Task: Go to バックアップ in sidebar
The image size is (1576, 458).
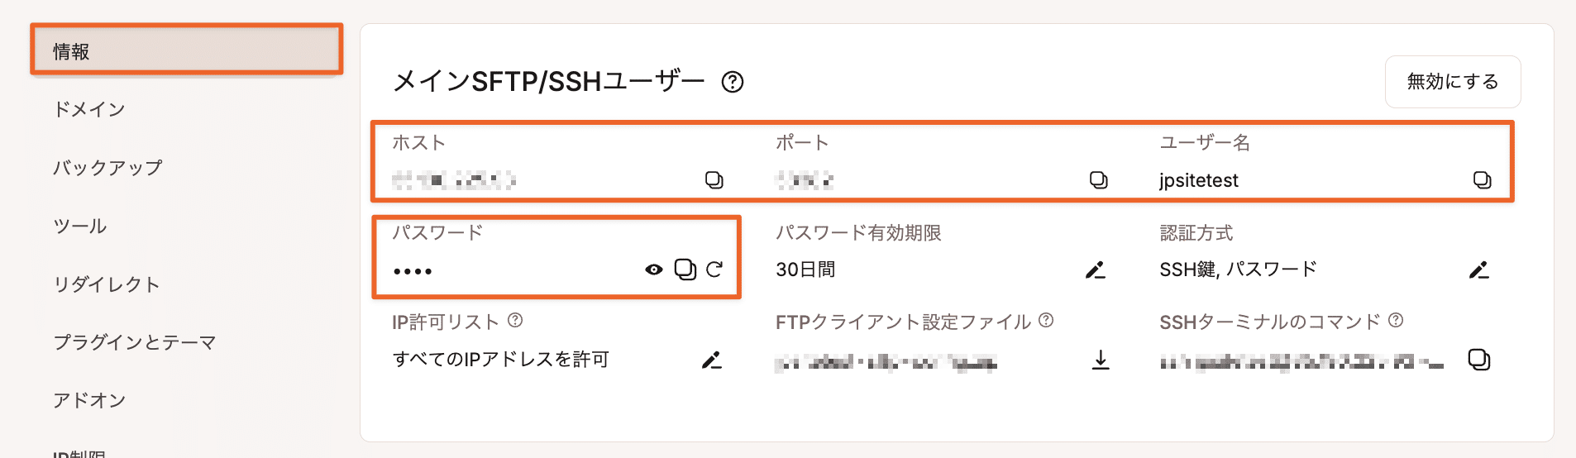Action: click(x=107, y=168)
